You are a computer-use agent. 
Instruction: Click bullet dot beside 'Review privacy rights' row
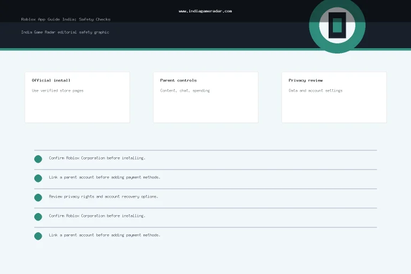pyautogui.click(x=38, y=197)
